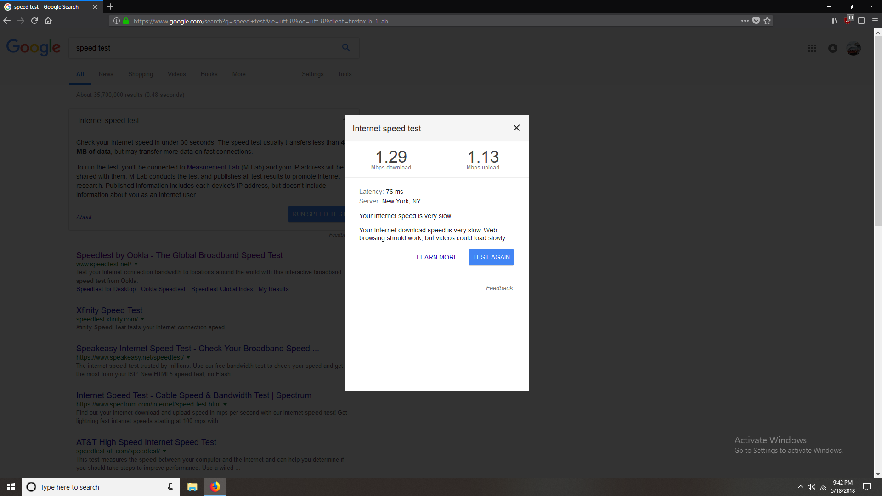This screenshot has width=882, height=496.
Task: Close the Internet speed test dialog
Action: (x=516, y=128)
